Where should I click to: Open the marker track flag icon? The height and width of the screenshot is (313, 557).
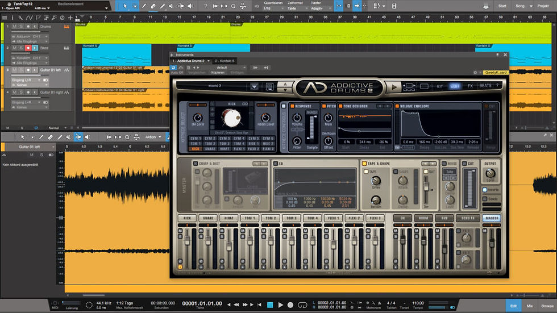click(38, 18)
